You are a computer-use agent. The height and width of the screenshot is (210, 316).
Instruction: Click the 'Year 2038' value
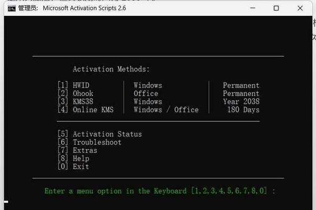tap(241, 101)
